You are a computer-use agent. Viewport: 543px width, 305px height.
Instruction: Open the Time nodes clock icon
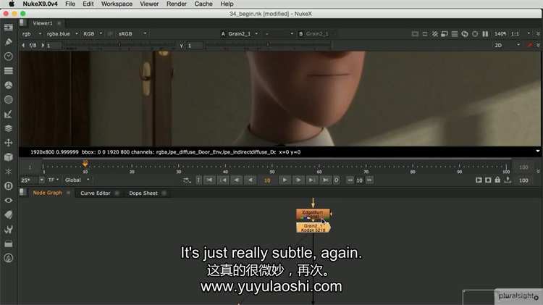(x=8, y=57)
